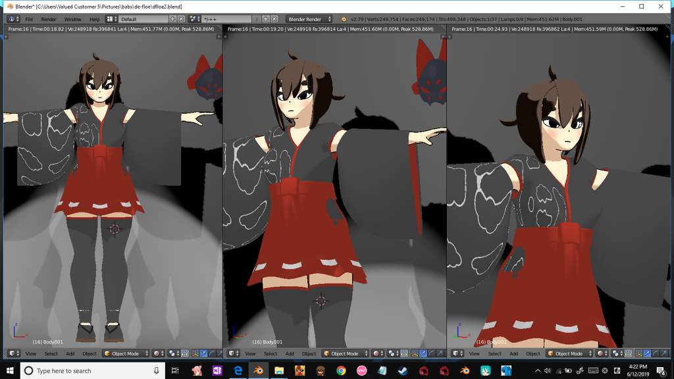Add a new screen layout
674x379 pixels.
(x=173, y=19)
